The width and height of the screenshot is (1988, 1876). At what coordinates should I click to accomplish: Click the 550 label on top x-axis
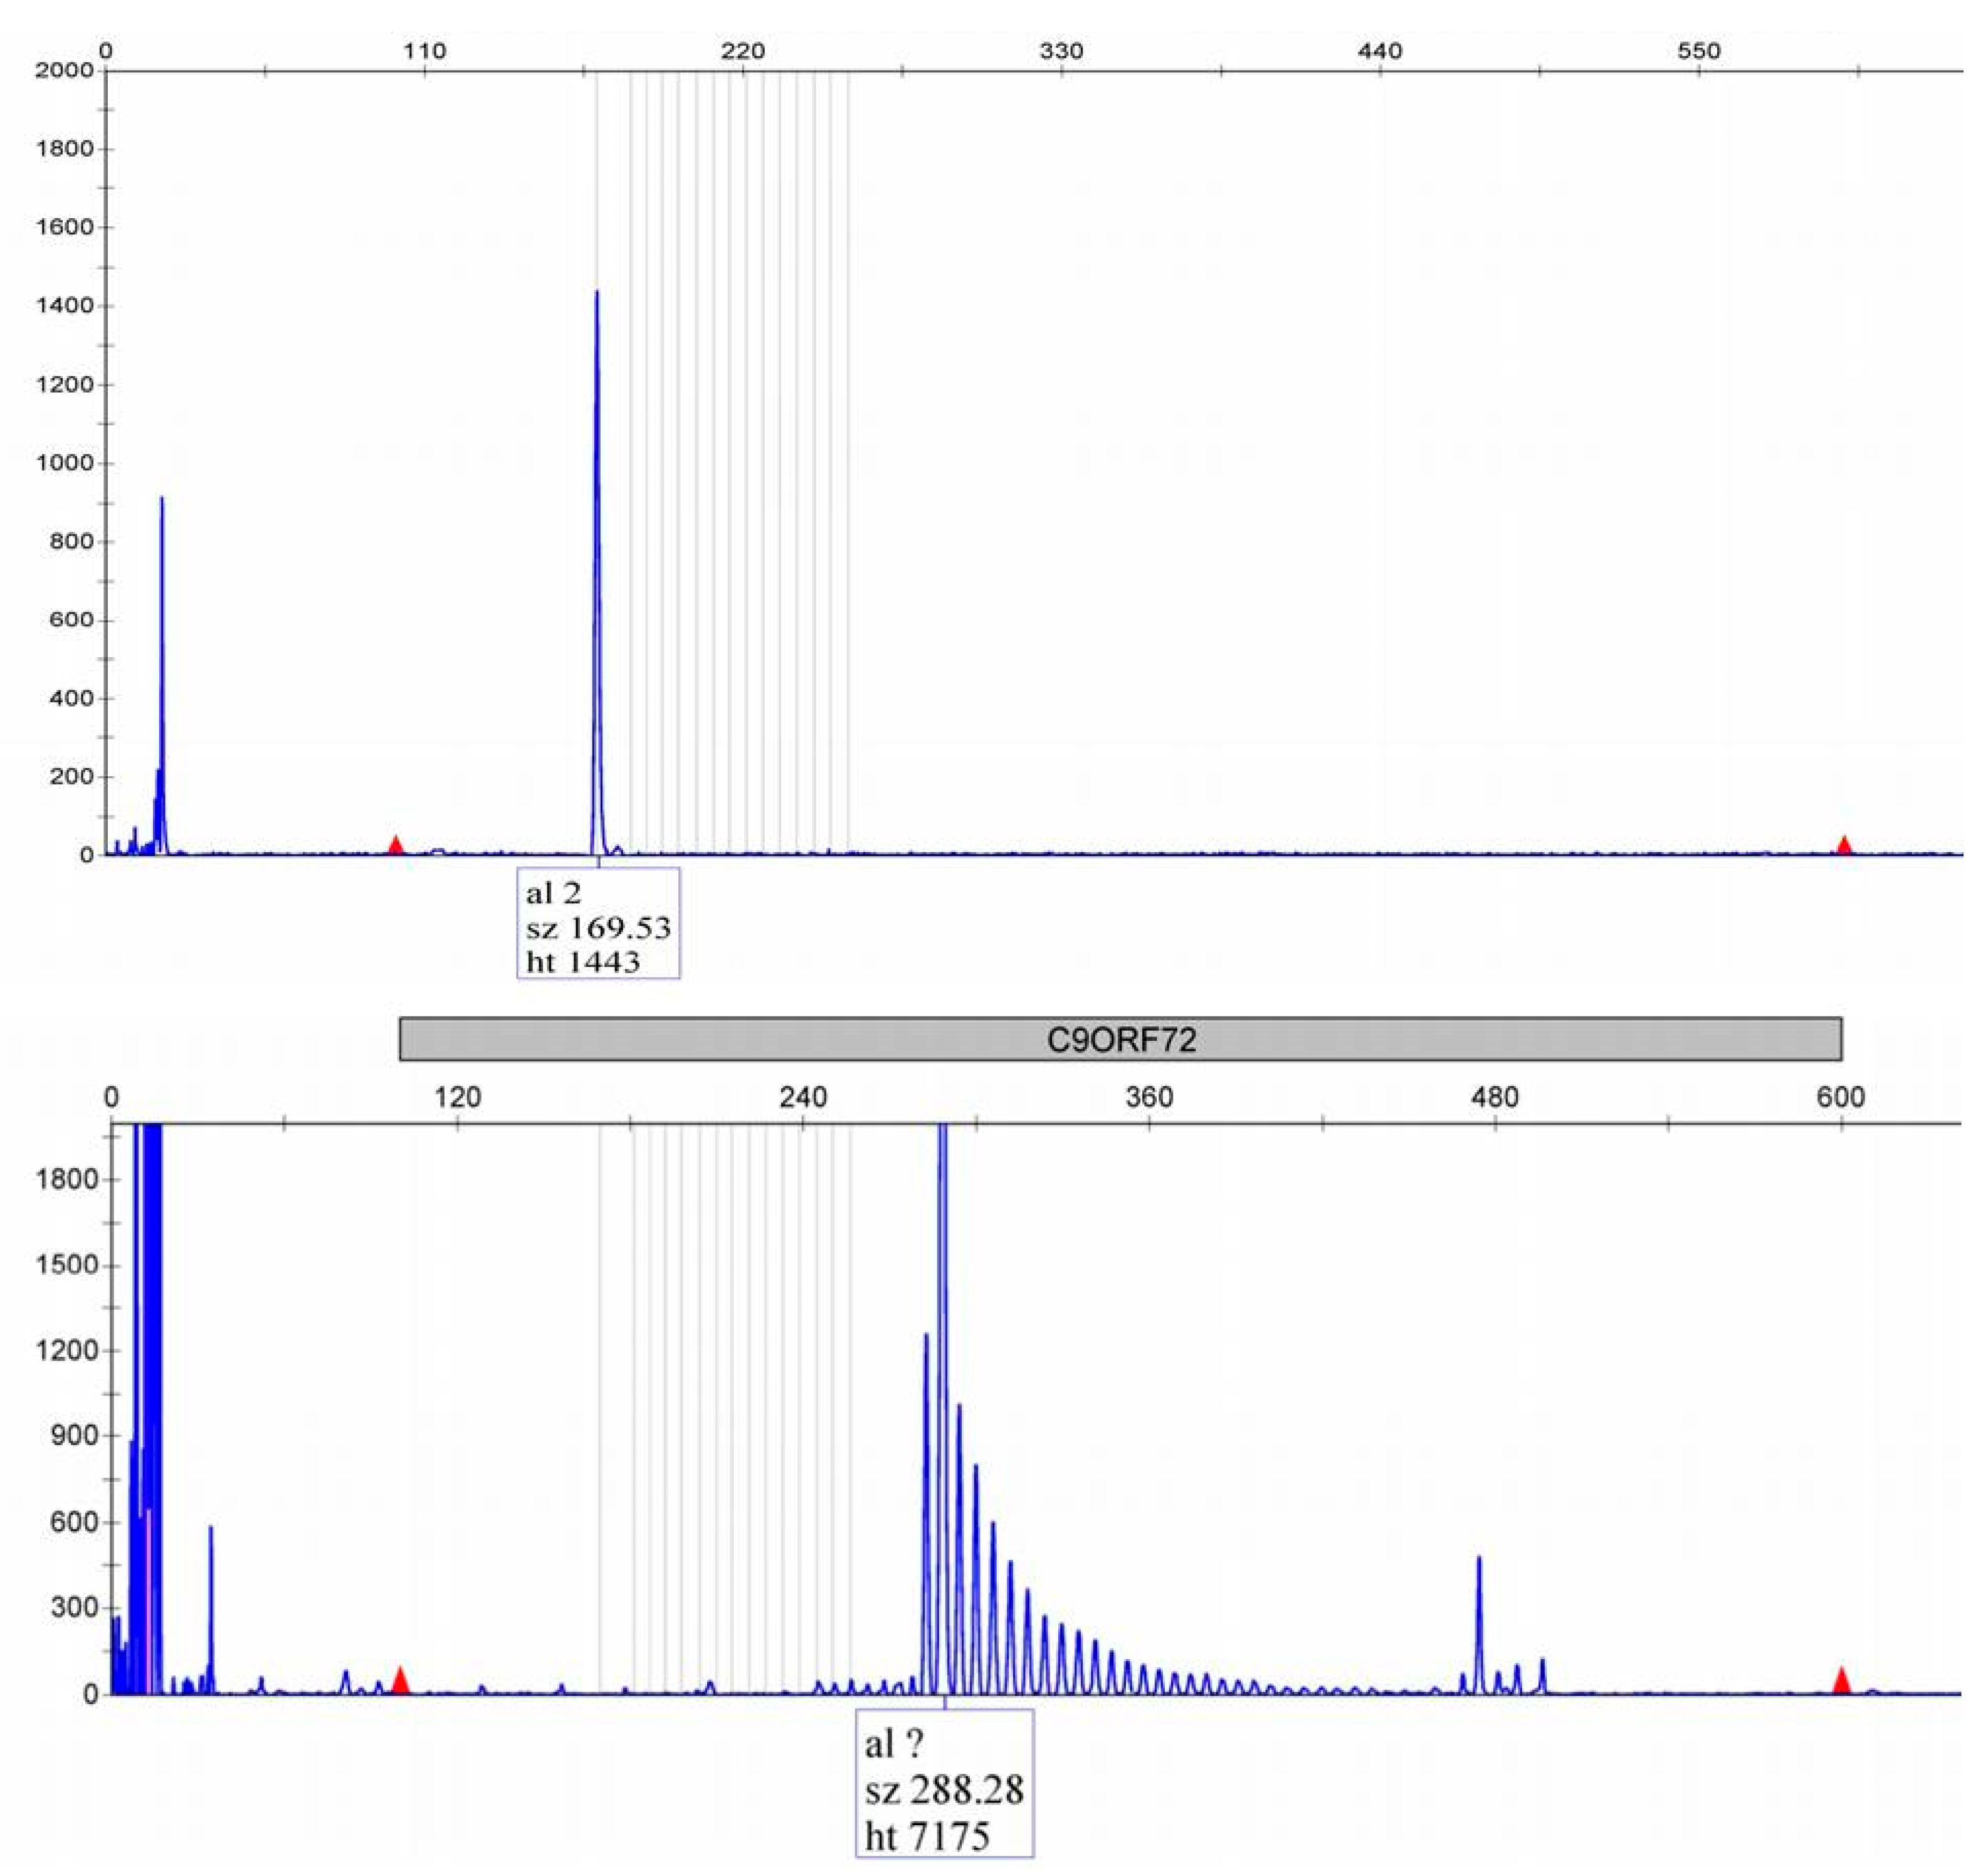pos(1699,50)
